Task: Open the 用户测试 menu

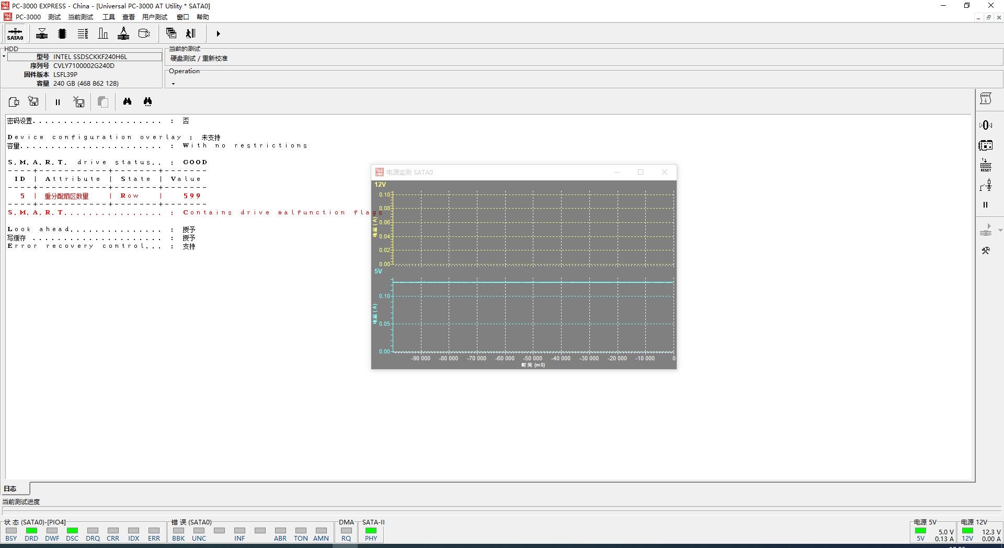Action: [x=155, y=17]
